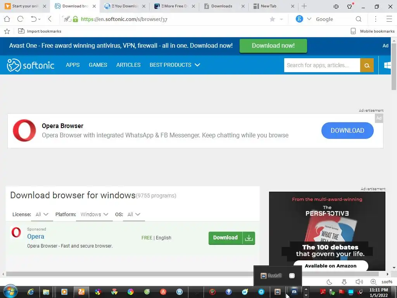Viewport: 397px width, 298px height.
Task: Open dropdown arrow next to bookmark star
Action: coord(281,19)
